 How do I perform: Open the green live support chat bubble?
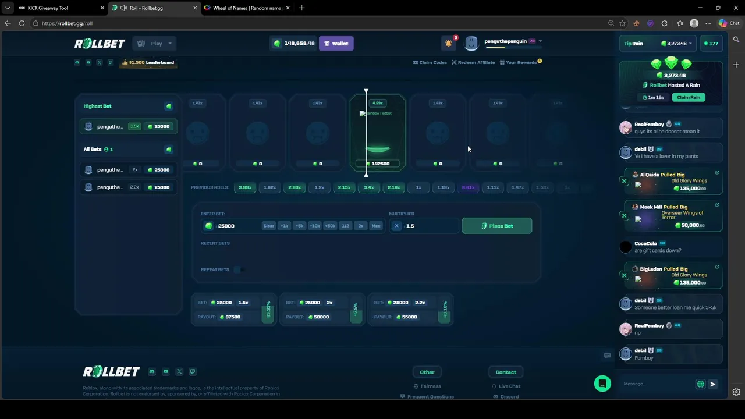(602, 384)
